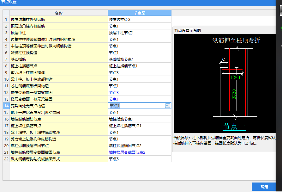Click row number 14 header

(x=6, y=106)
